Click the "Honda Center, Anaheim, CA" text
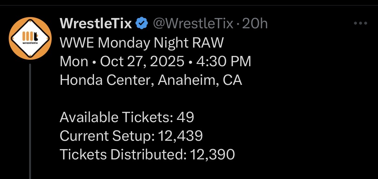 [x=151, y=80]
